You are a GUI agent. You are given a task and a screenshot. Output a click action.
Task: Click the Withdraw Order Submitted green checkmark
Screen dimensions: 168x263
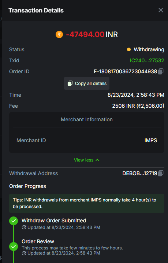14,221
